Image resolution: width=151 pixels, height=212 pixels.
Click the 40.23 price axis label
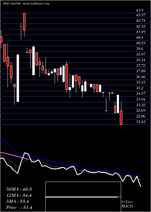tap(141, 43)
